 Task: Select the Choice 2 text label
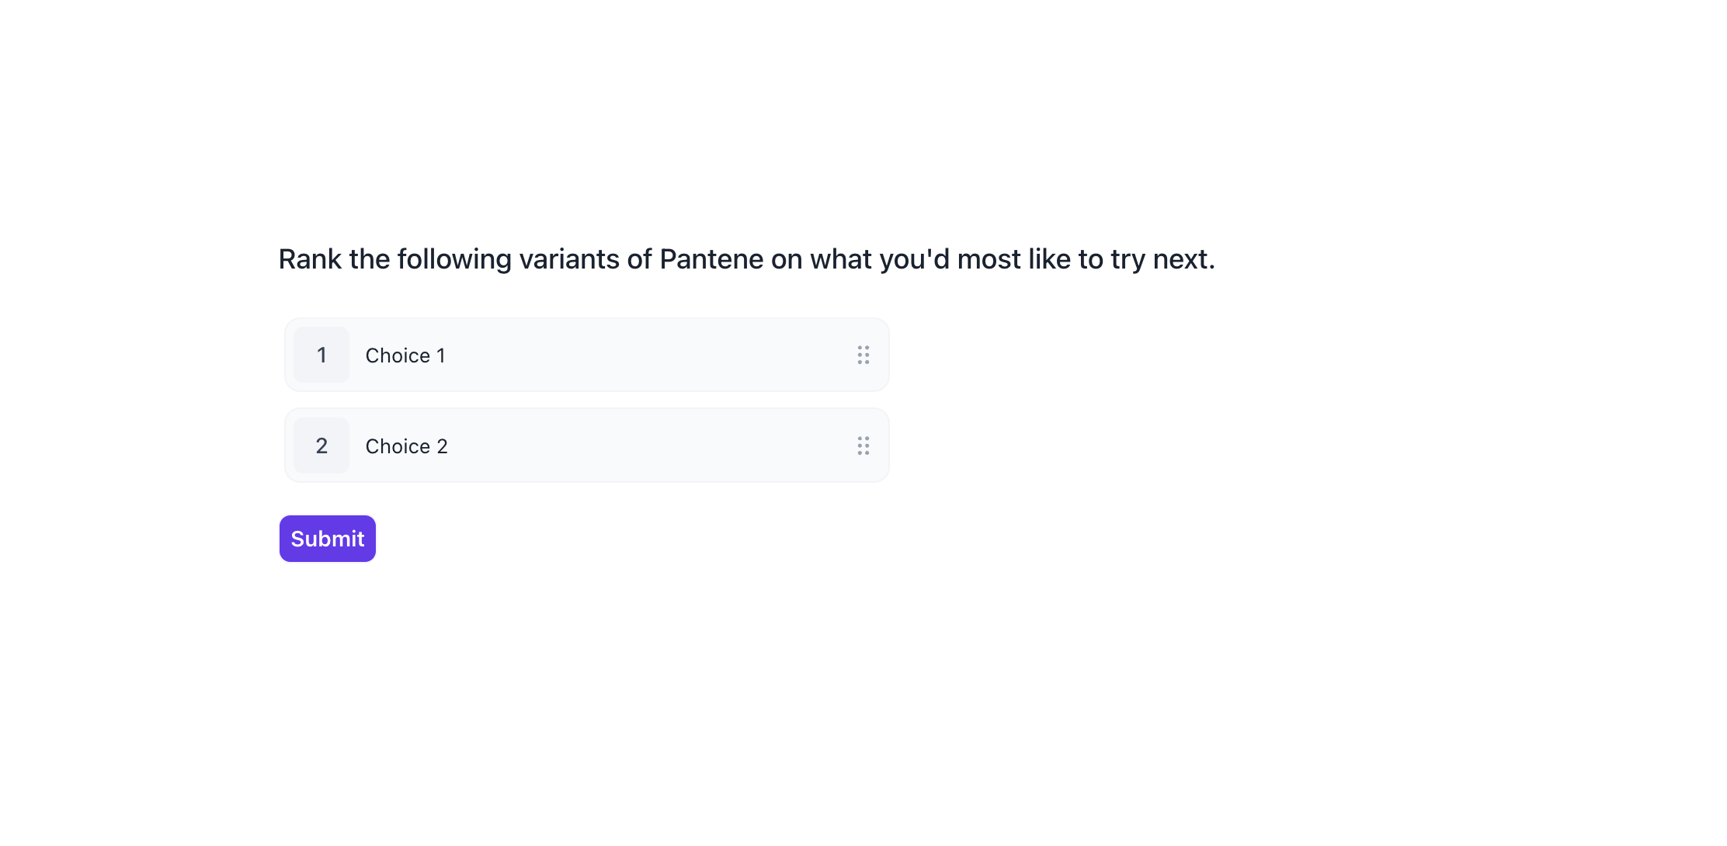406,446
